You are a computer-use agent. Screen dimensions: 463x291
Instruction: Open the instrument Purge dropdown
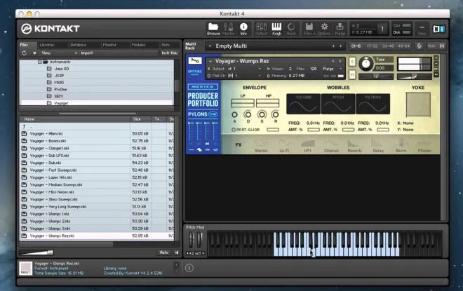pyautogui.click(x=333, y=69)
